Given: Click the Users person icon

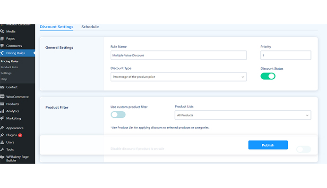Looking at the screenshot, I should [2, 142].
